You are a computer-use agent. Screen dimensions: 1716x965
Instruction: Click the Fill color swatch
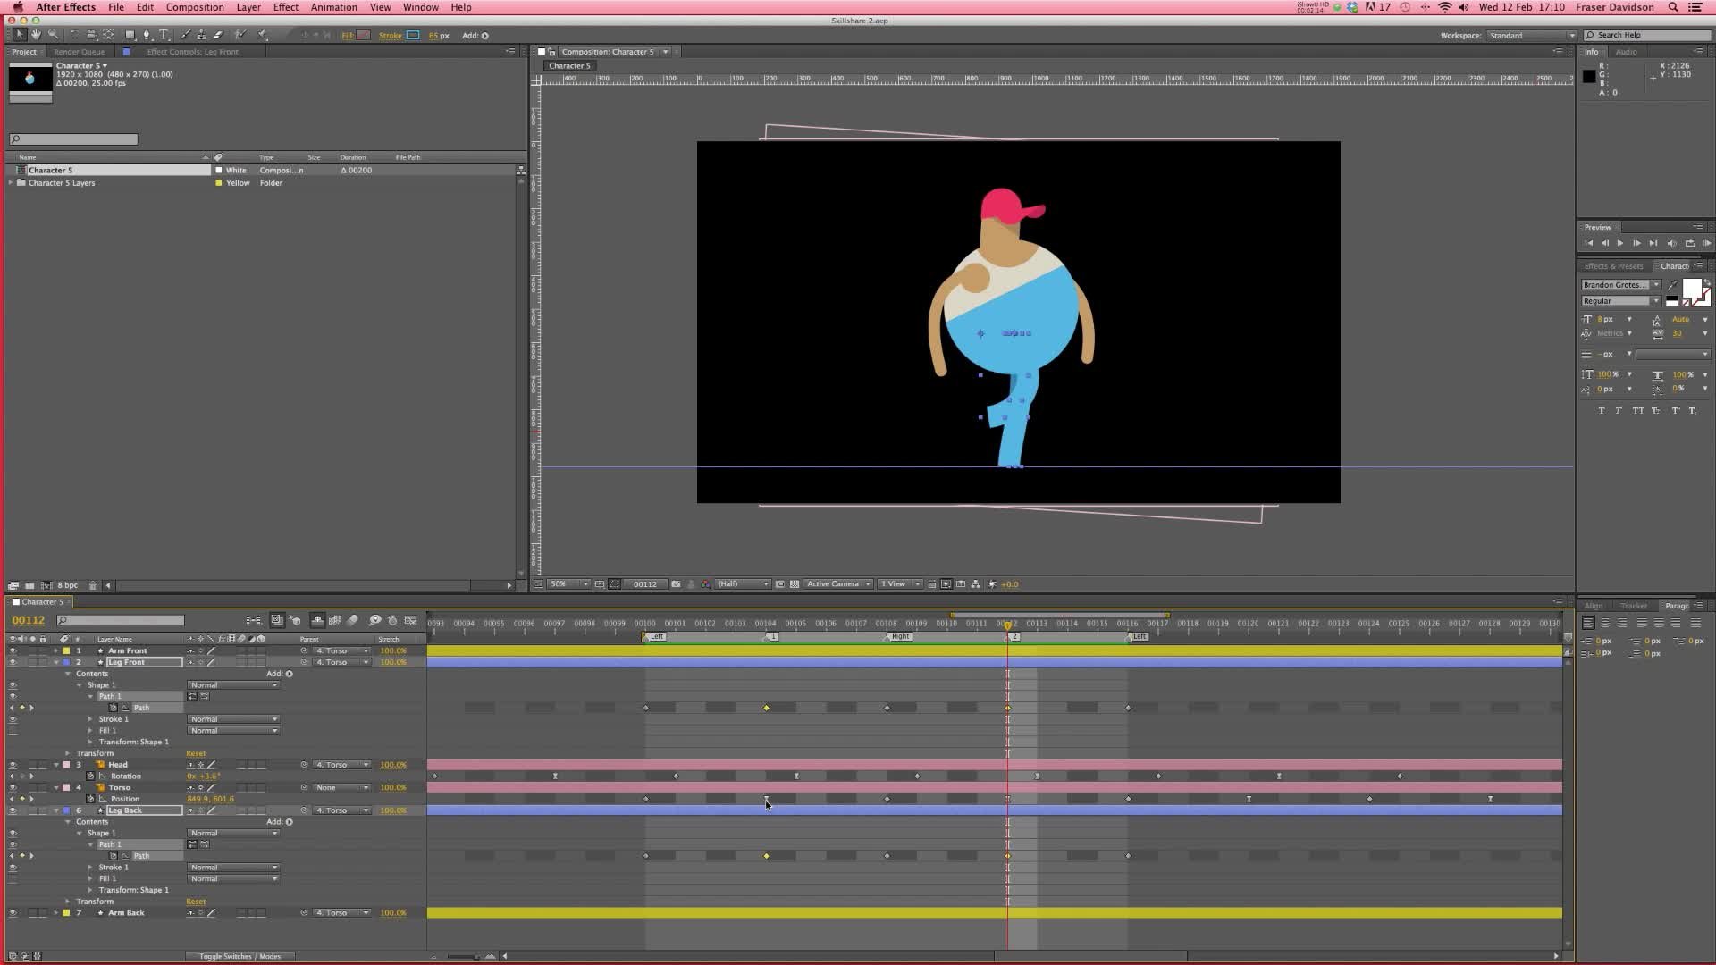coord(363,36)
